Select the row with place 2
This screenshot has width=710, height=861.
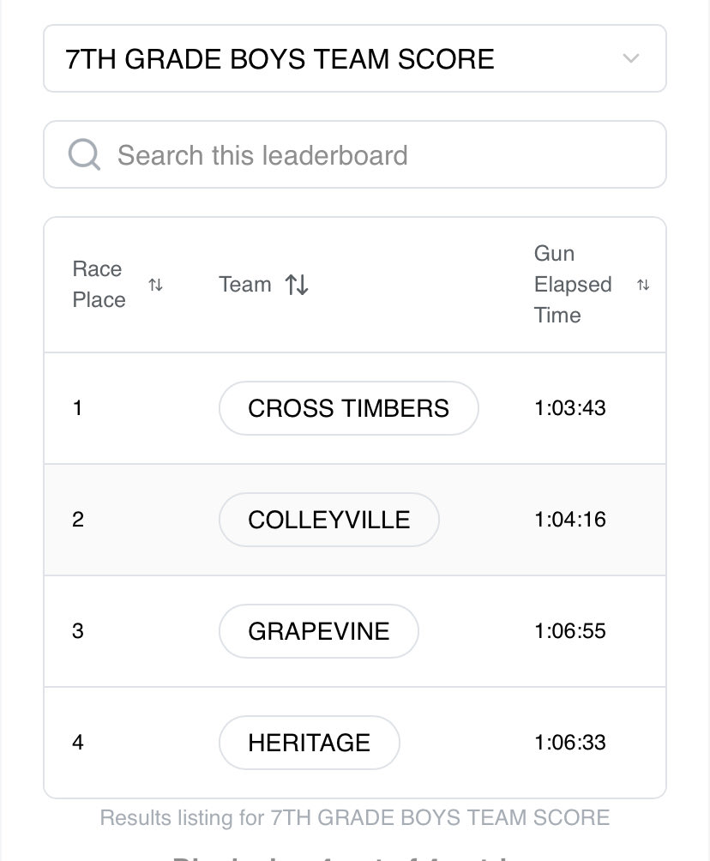355,520
